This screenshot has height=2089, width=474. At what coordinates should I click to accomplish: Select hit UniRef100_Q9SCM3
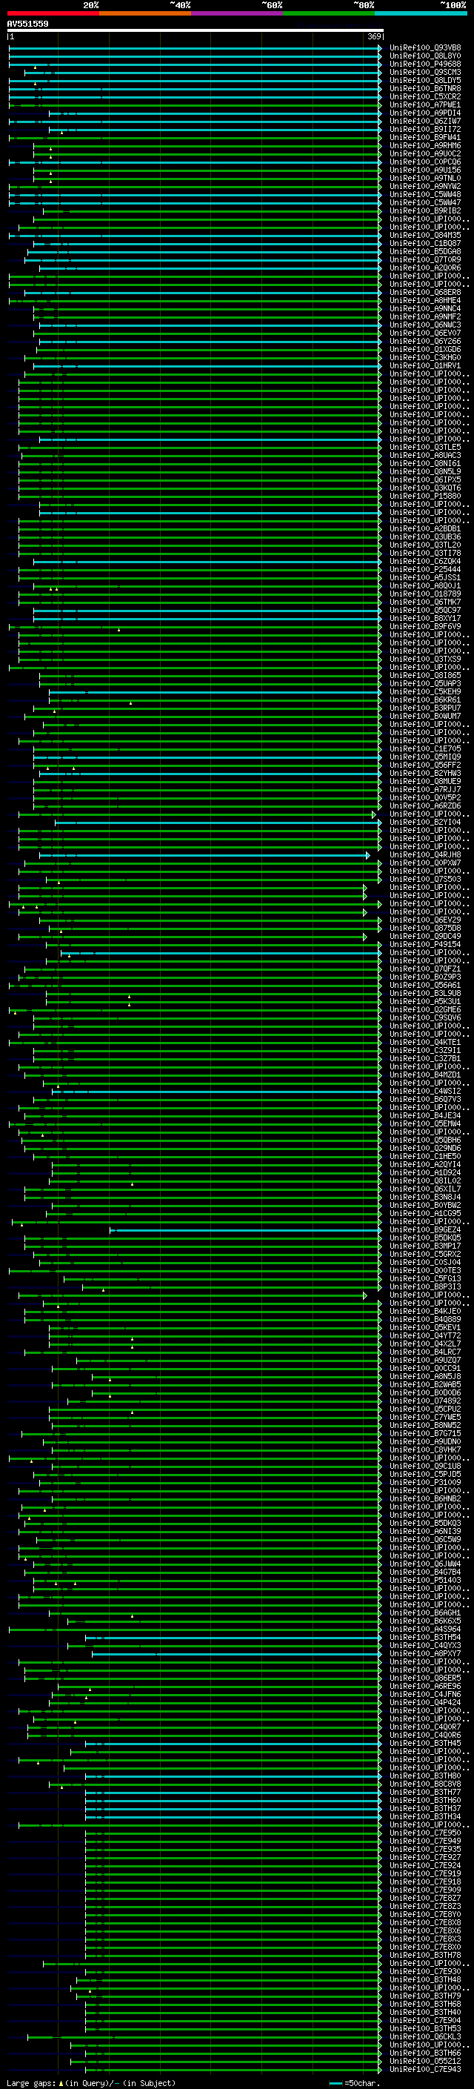coord(425,72)
